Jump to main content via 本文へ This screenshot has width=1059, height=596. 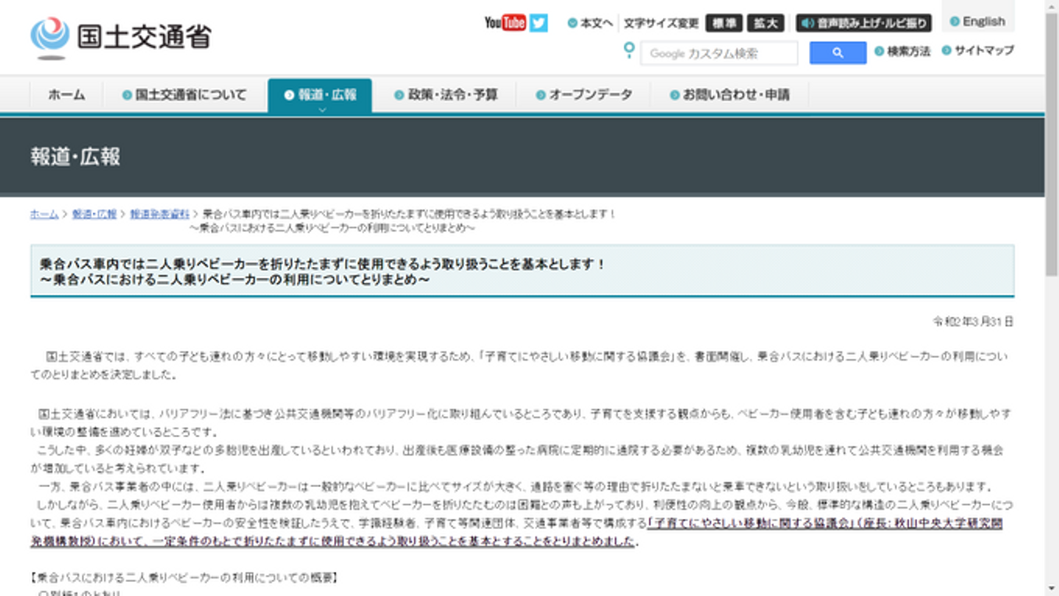coord(591,24)
